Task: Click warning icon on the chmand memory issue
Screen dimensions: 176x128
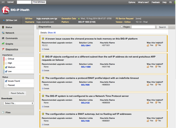Action: click(43, 39)
